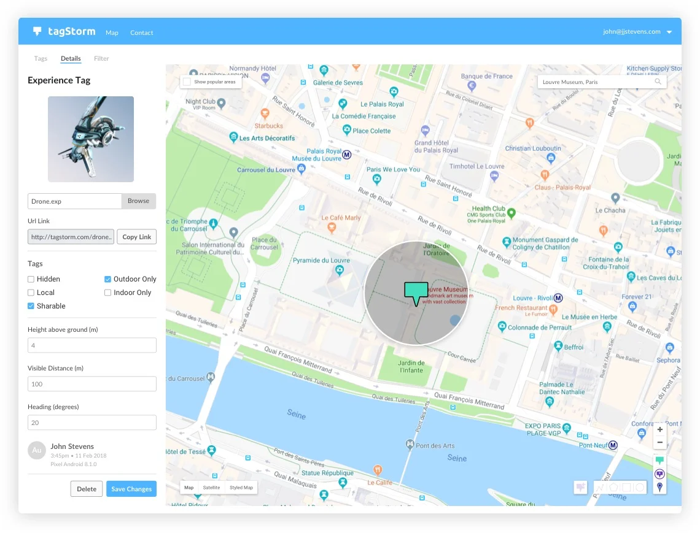Click the tagStorm logo icon
The width and height of the screenshot is (700, 533).
[x=37, y=31]
